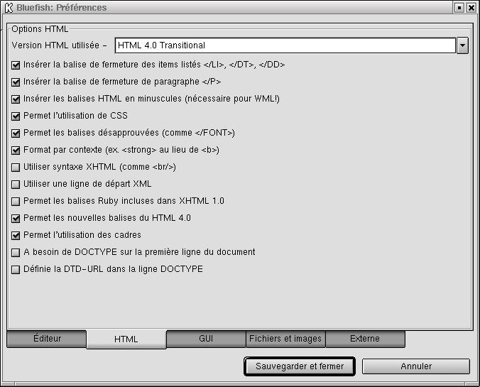This screenshot has width=480, height=387.
Task: Check 'A besoin de DOCTYPE' option
Action: pos(16,252)
